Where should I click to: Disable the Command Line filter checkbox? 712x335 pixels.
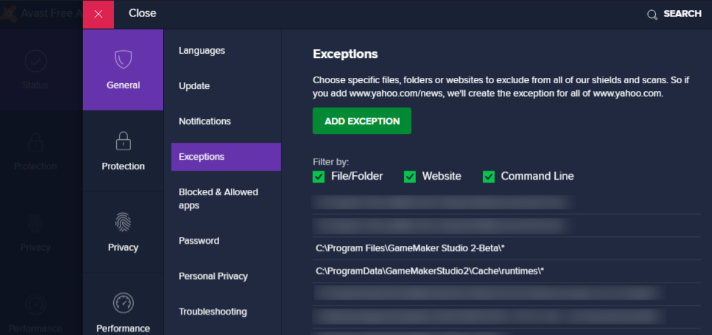[x=489, y=176]
